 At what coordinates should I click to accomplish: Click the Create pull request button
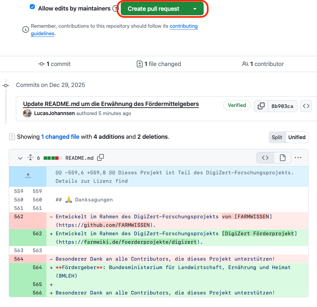pos(153,9)
